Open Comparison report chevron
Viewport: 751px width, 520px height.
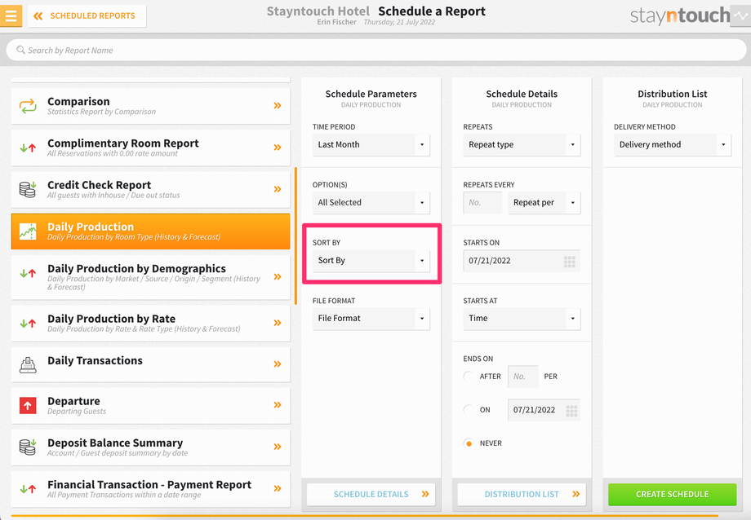pyautogui.click(x=278, y=106)
